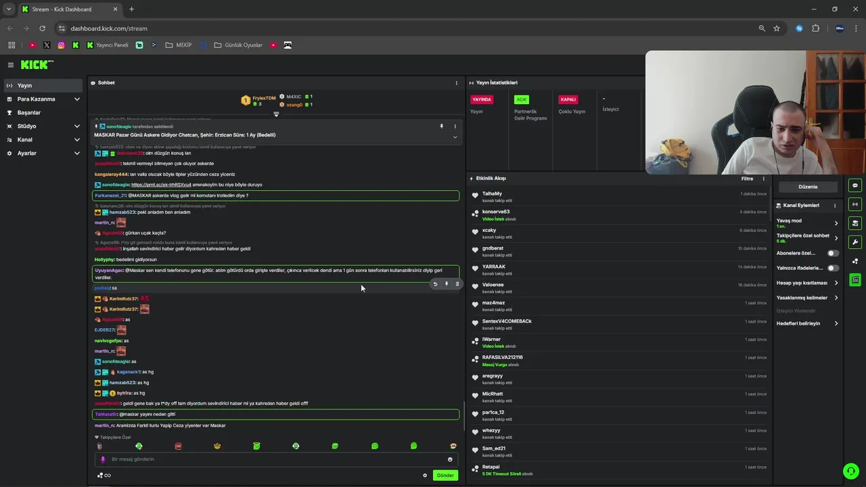Click the message input field
866x487 pixels.
click(x=275, y=459)
